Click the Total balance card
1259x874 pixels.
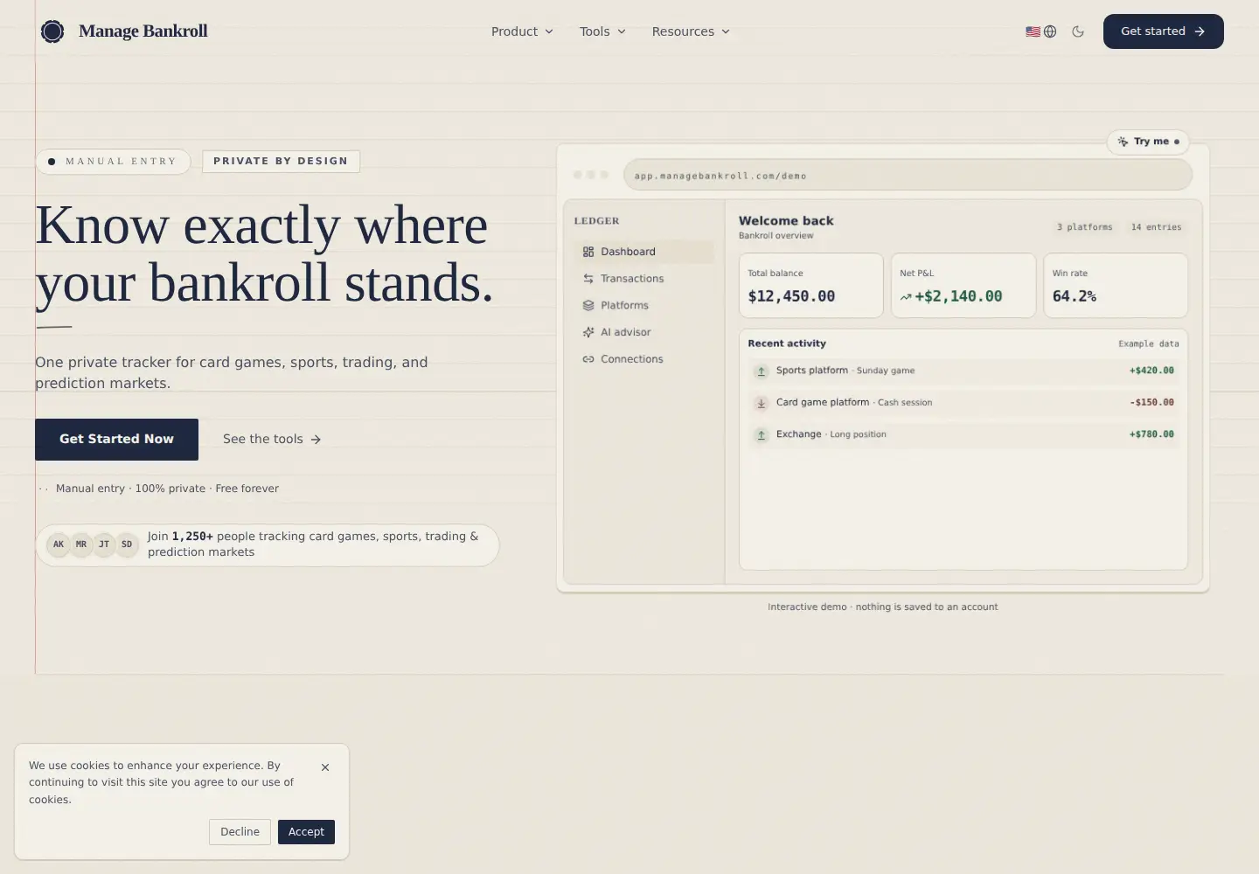(x=810, y=286)
